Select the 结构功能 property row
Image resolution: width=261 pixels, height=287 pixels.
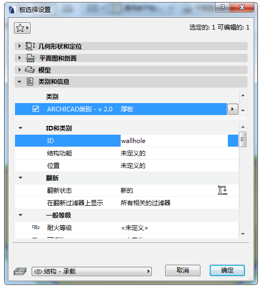pyautogui.click(x=126, y=153)
